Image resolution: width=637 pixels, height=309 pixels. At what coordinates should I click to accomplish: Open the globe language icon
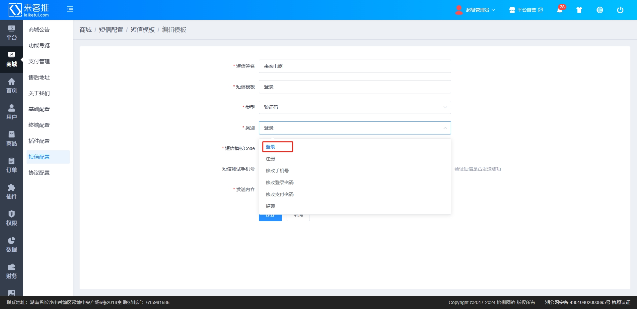coord(600,10)
